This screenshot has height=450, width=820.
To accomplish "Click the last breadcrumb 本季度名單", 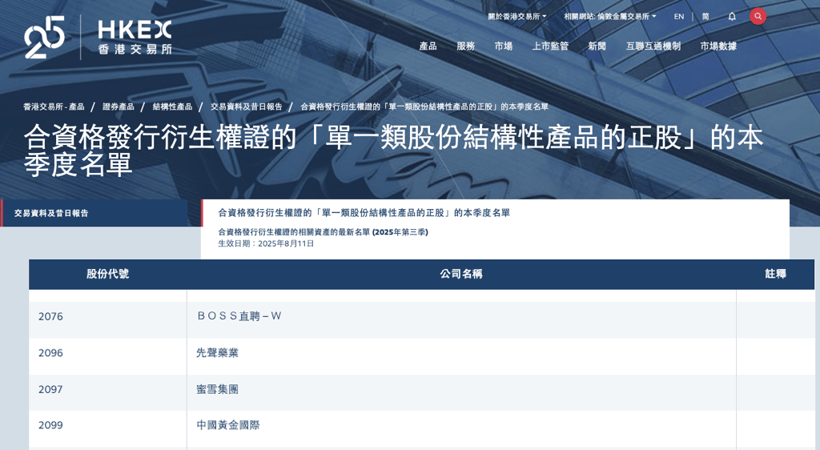I will [x=424, y=106].
